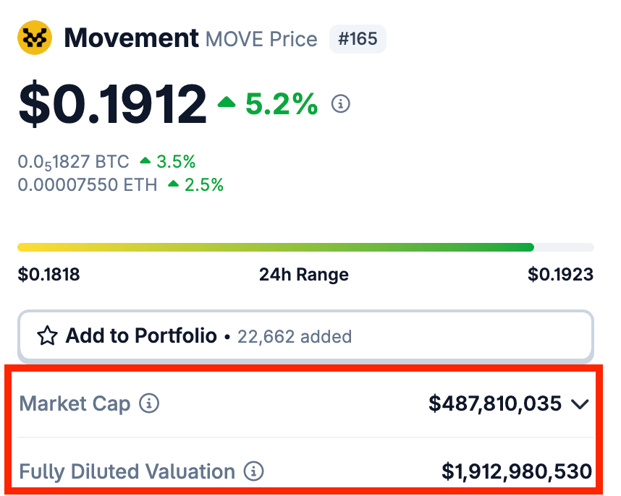Click the star icon in Add to Portfolio
Image resolution: width=621 pixels, height=496 pixels.
(x=47, y=335)
